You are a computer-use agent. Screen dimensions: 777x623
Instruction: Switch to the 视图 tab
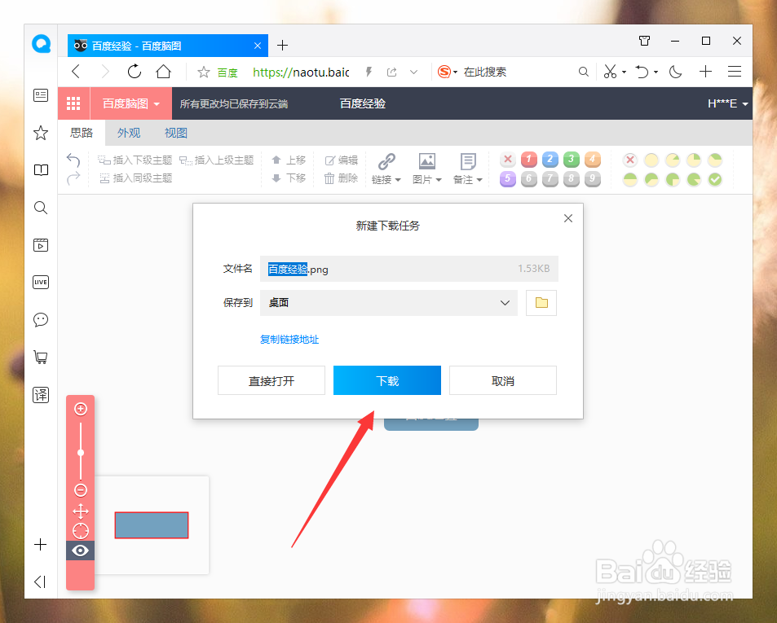point(175,133)
